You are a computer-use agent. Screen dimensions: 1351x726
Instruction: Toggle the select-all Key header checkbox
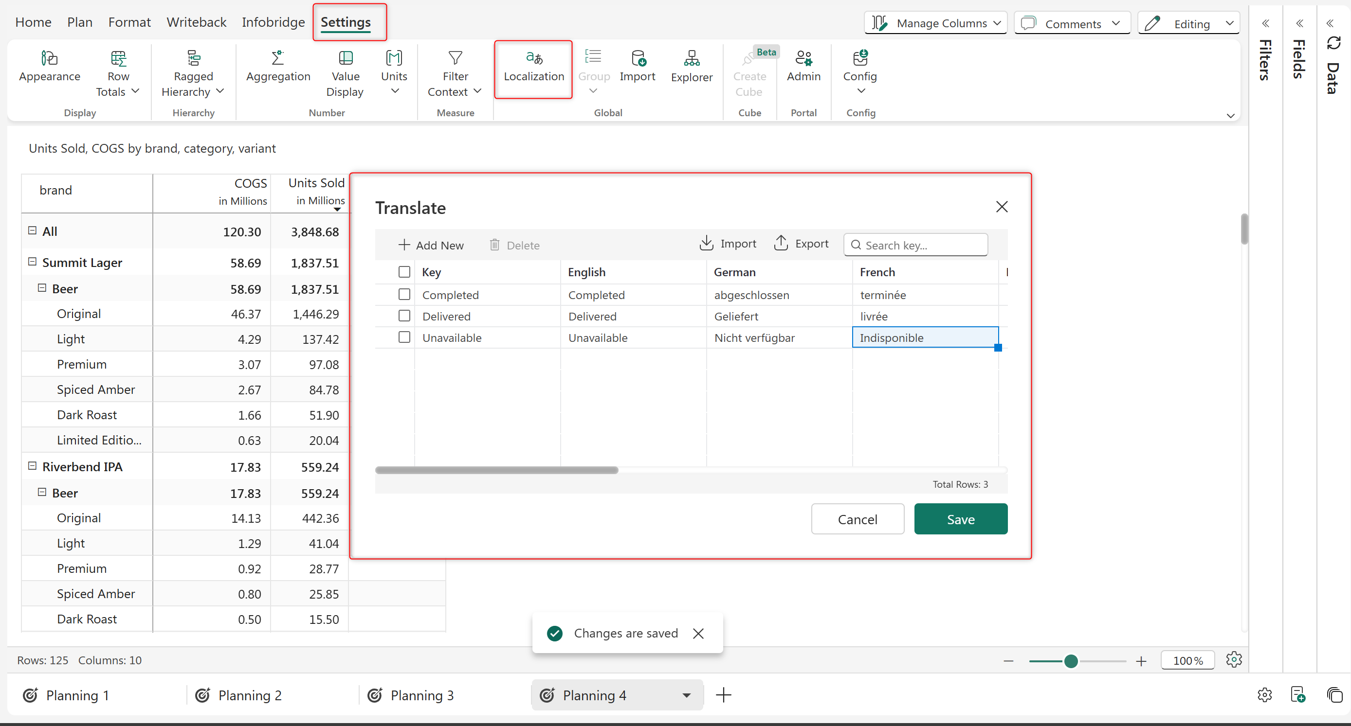[404, 272]
